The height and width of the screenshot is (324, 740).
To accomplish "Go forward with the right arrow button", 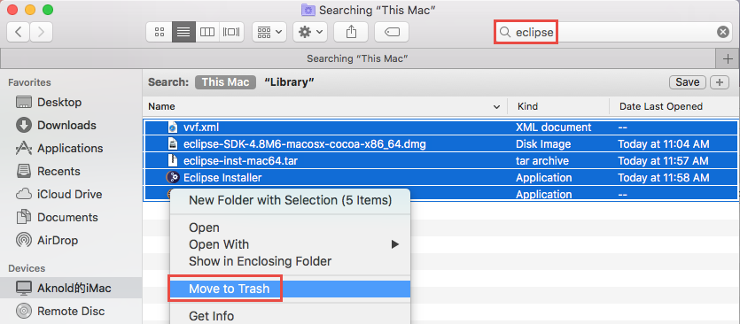I will click(41, 32).
